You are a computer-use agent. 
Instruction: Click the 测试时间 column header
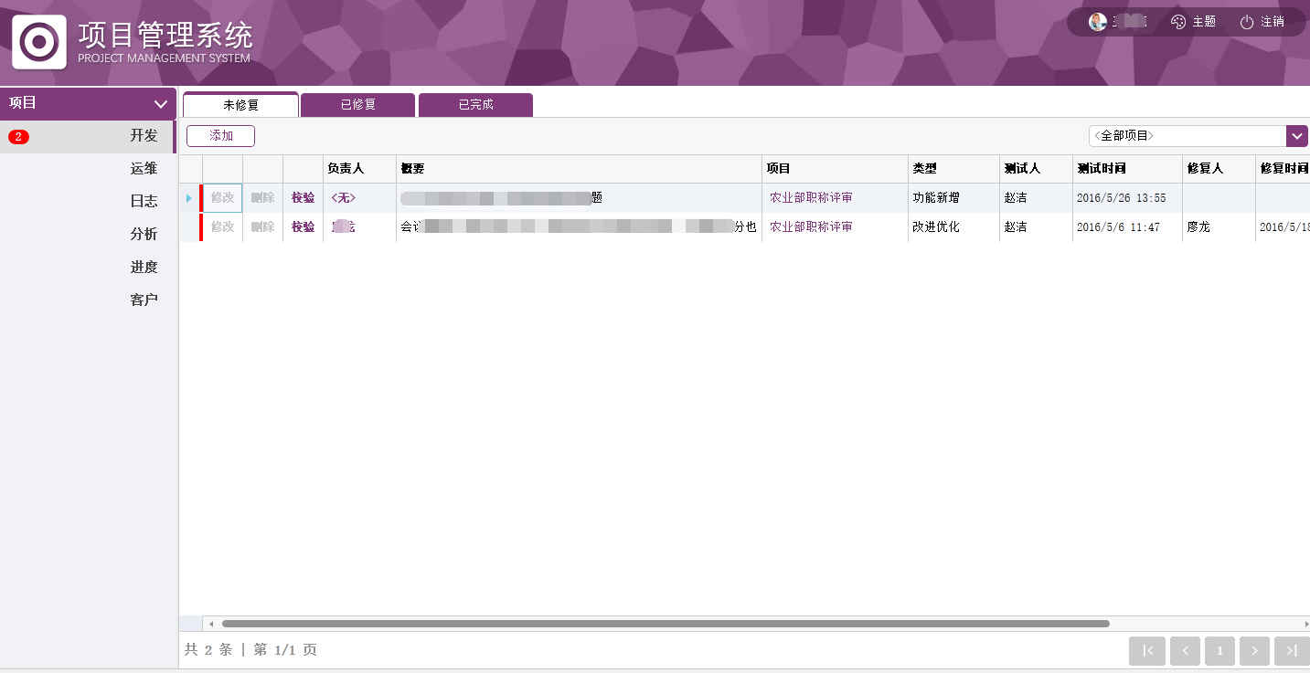point(1101,169)
